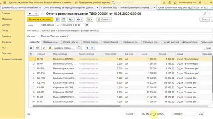The width and height of the screenshot is (213, 119).
Task: Open Продажи section
Action: pyautogui.click(x=6, y=36)
